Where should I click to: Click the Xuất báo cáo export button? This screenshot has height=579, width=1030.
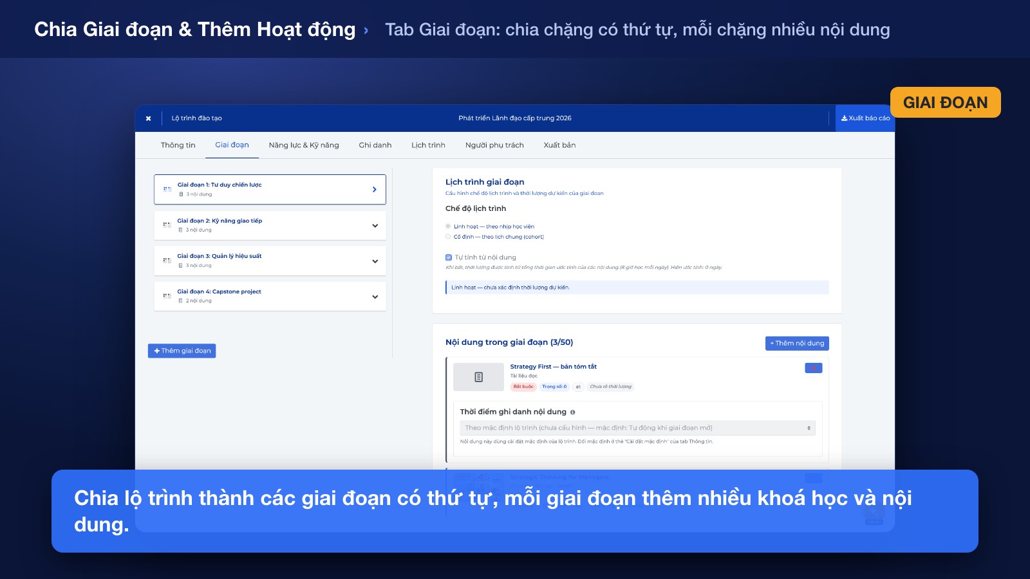(865, 118)
